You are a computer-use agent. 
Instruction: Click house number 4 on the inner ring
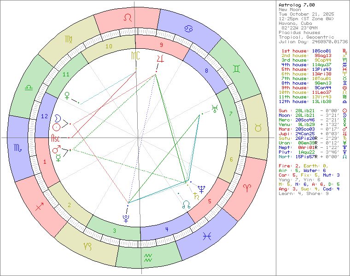point(166,229)
